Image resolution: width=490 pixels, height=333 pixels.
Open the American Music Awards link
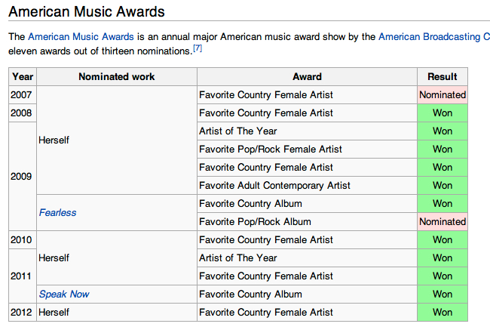pyautogui.click(x=81, y=37)
